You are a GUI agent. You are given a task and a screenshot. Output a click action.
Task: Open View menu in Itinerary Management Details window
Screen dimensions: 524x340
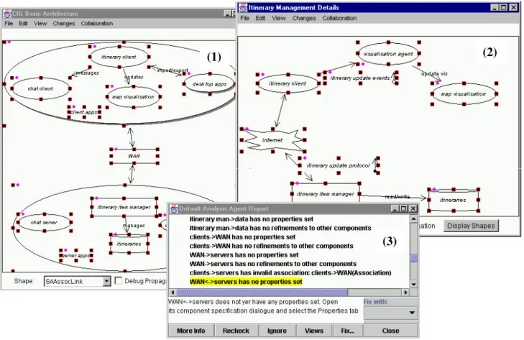point(278,18)
